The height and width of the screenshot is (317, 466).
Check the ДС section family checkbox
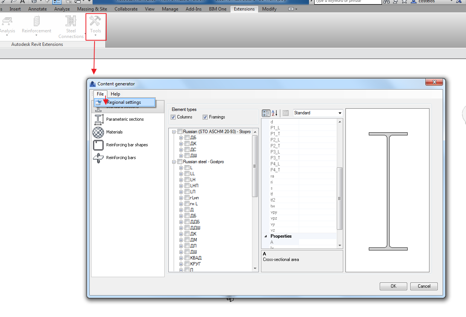(187, 150)
